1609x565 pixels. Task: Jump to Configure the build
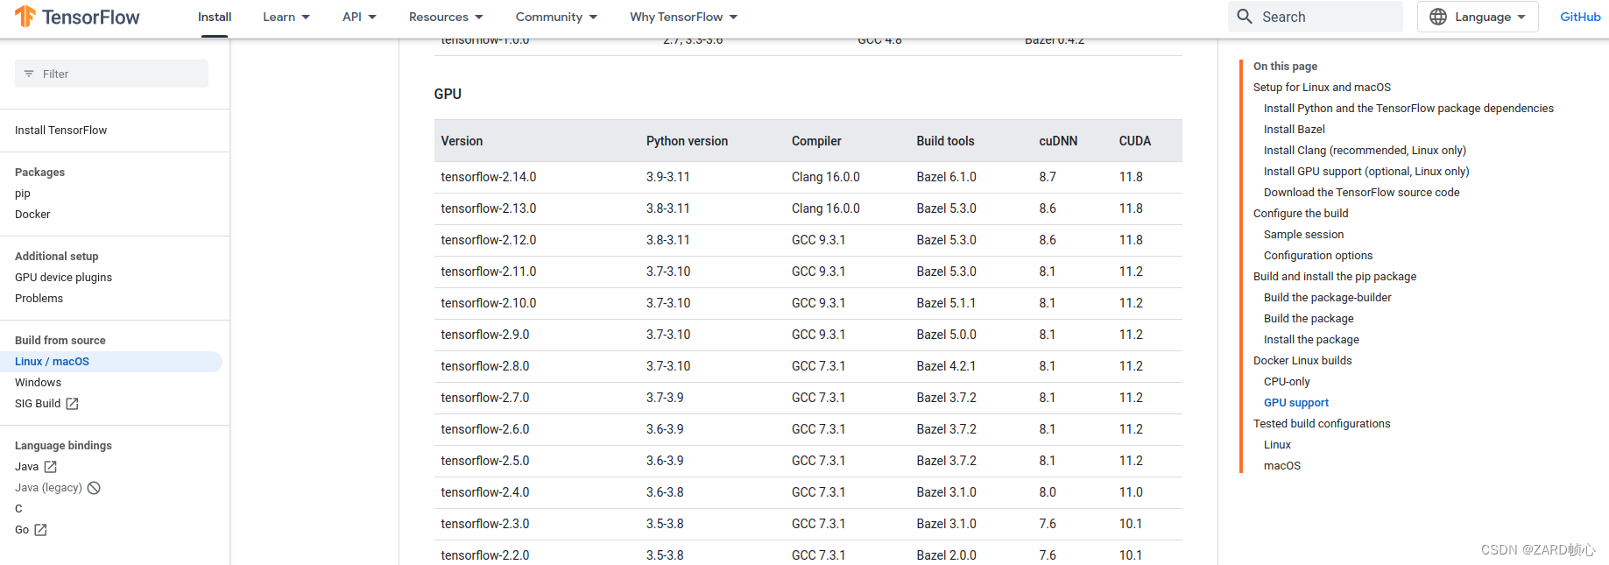point(1301,214)
